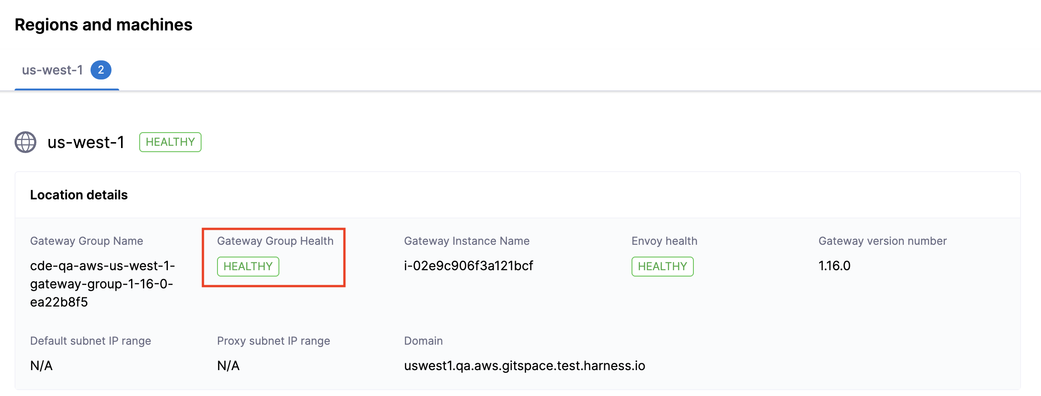Image resolution: width=1041 pixels, height=396 pixels.
Task: Click the Gateway Instance Name label
Action: point(467,241)
